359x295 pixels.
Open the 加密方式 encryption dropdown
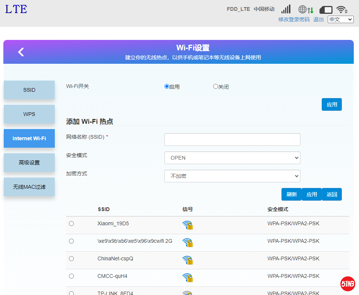[232, 176]
